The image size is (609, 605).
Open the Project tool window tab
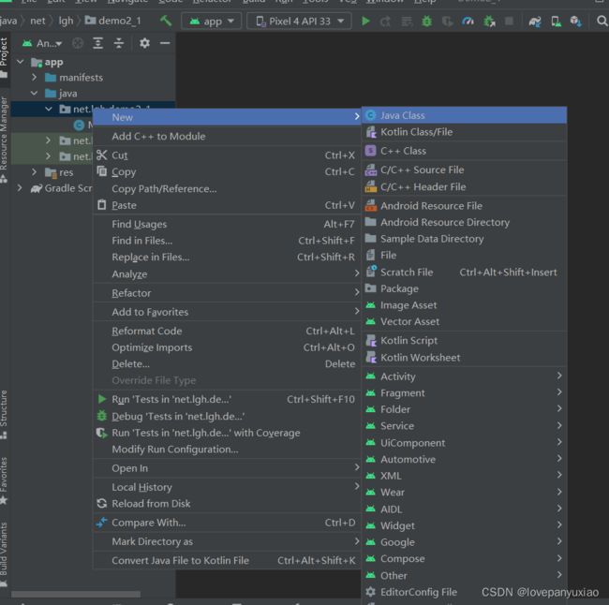[x=4, y=57]
